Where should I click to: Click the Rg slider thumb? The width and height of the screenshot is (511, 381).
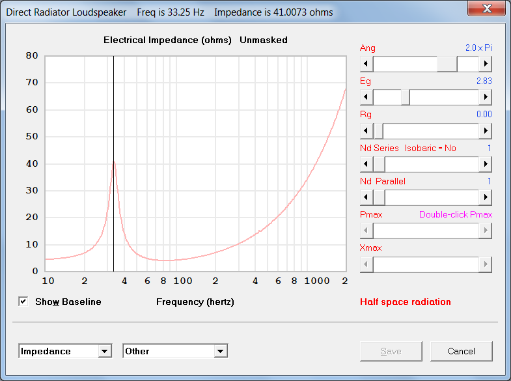[378, 131]
